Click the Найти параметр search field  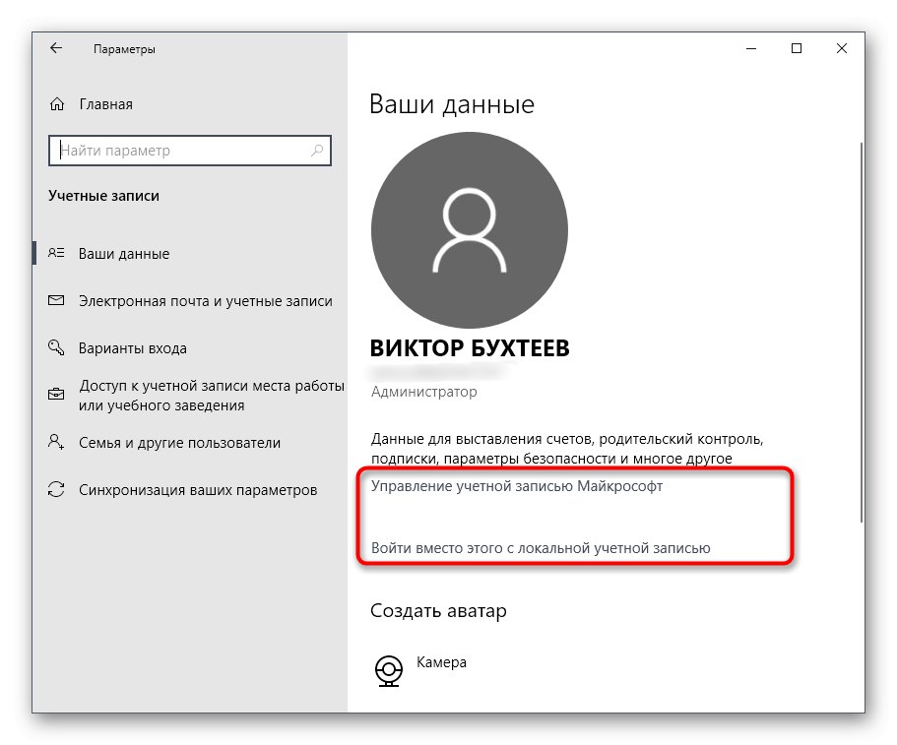[x=177, y=150]
